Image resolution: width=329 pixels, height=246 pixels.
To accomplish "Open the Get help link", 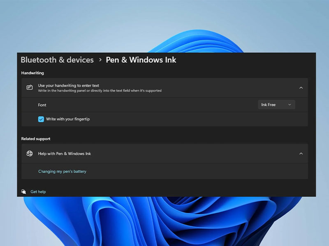I will coord(38,191).
